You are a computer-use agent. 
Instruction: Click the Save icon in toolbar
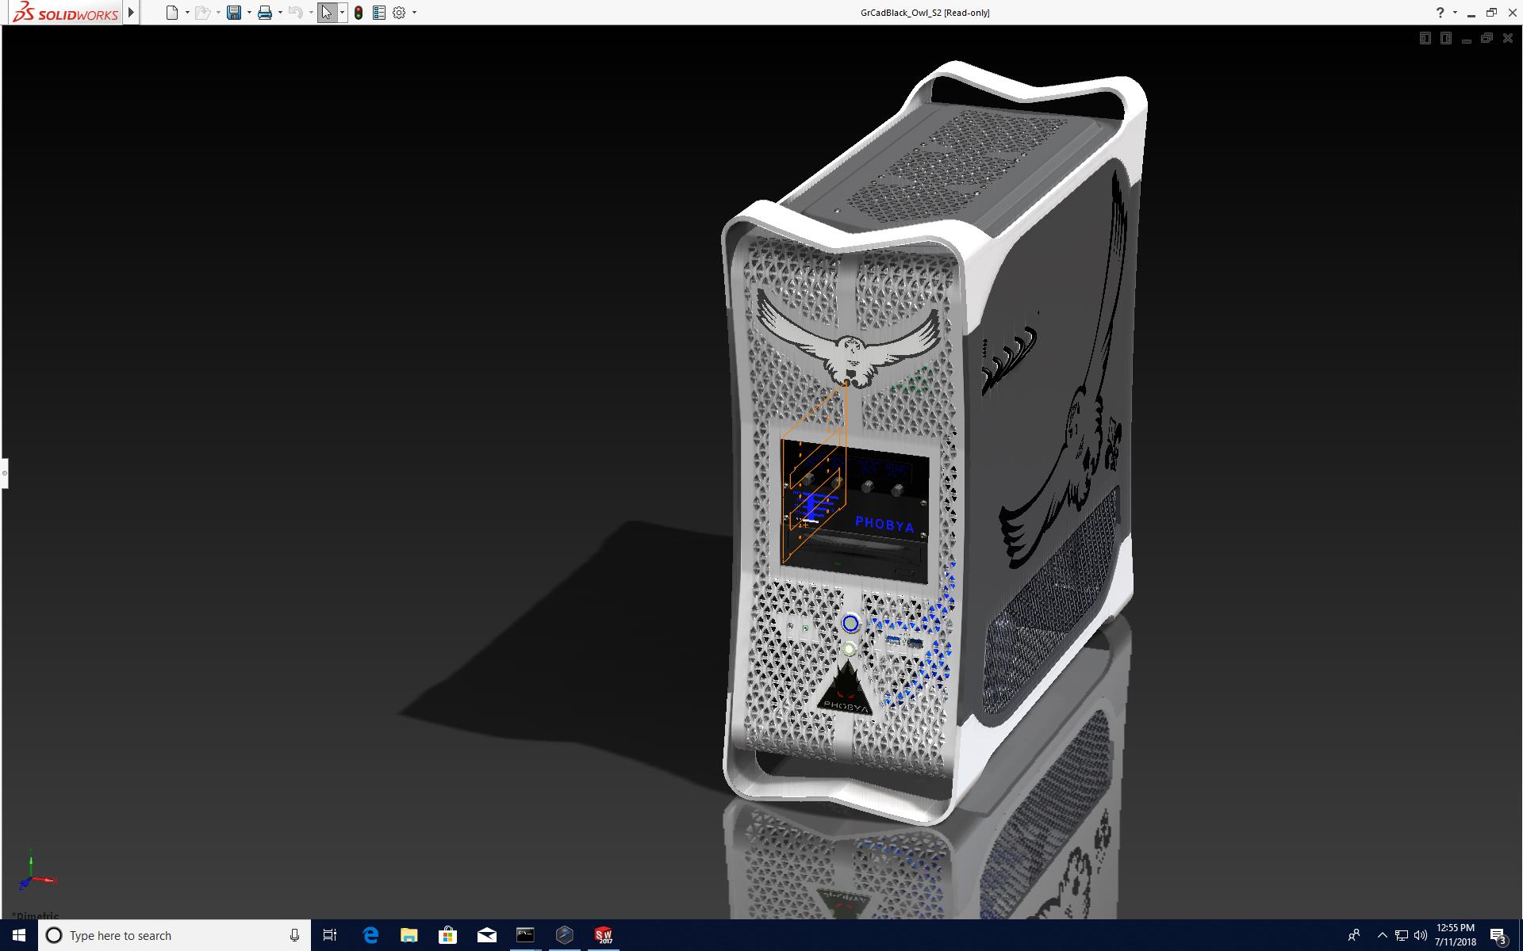233,13
